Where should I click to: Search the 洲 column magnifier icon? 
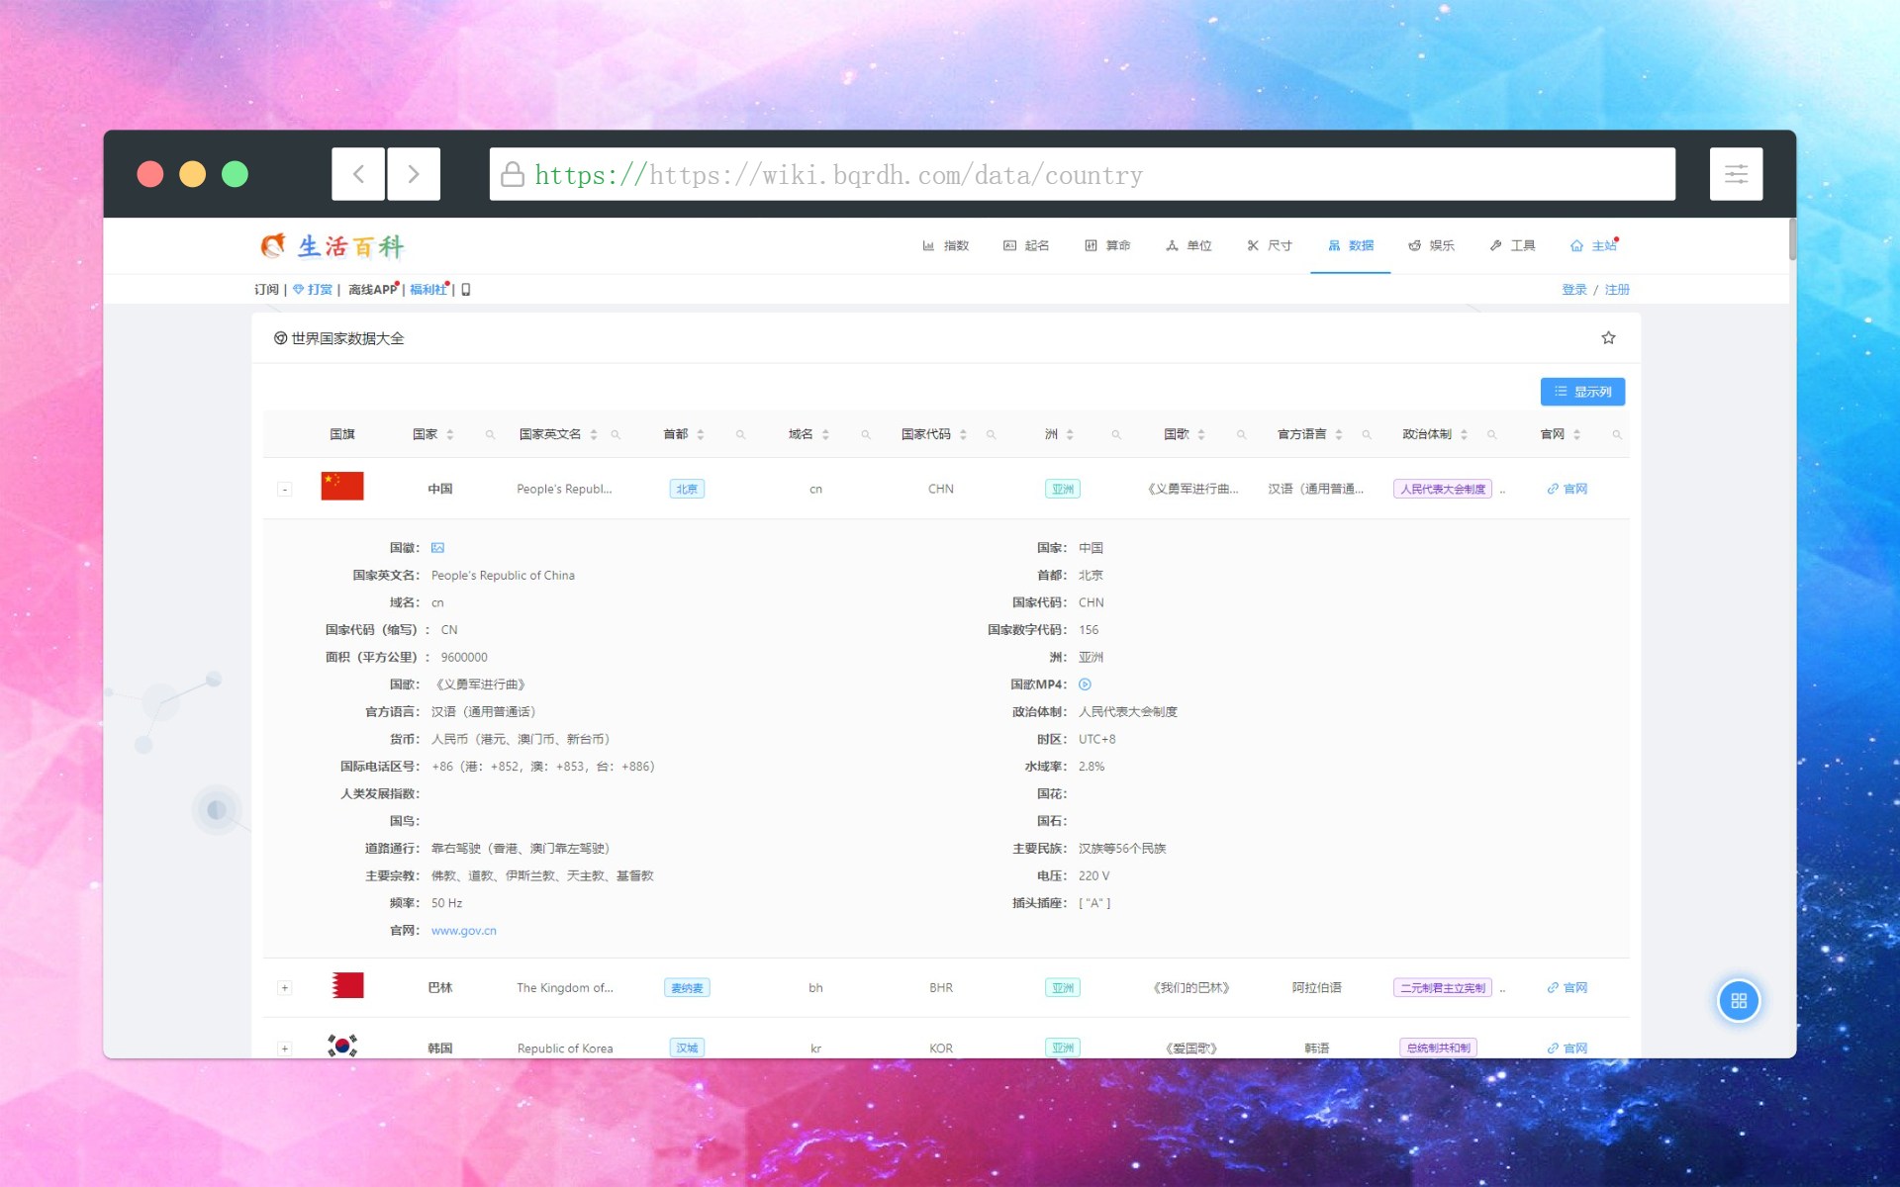pos(1116,434)
